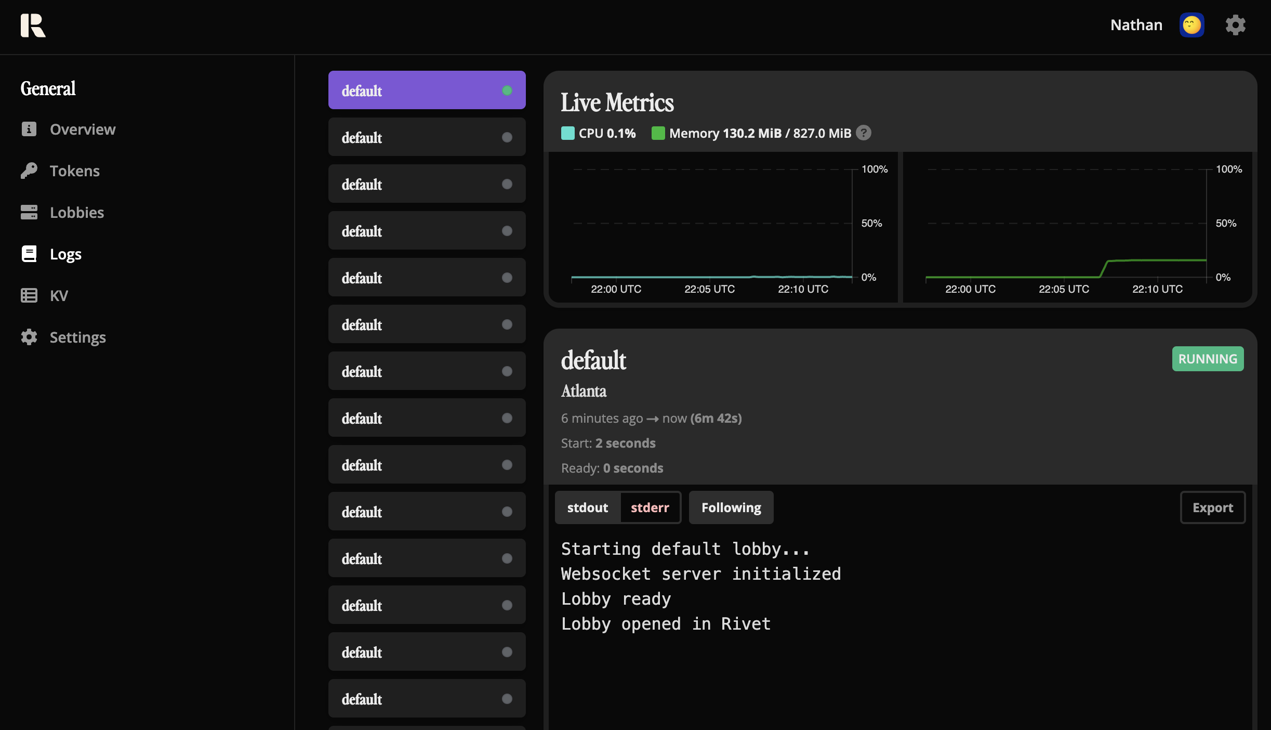1271x730 pixels.
Task: Open the Overview panel in the sidebar
Action: pos(82,129)
